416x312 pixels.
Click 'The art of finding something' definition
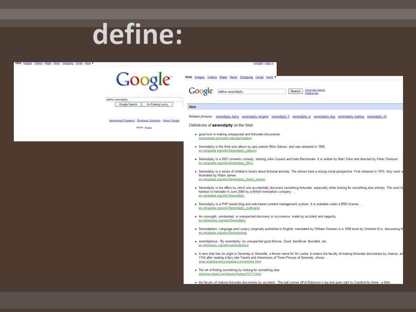pyautogui.click(x=239, y=270)
